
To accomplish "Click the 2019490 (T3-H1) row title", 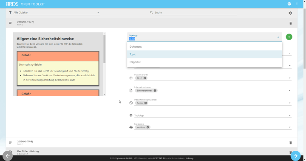I will [25, 22].
